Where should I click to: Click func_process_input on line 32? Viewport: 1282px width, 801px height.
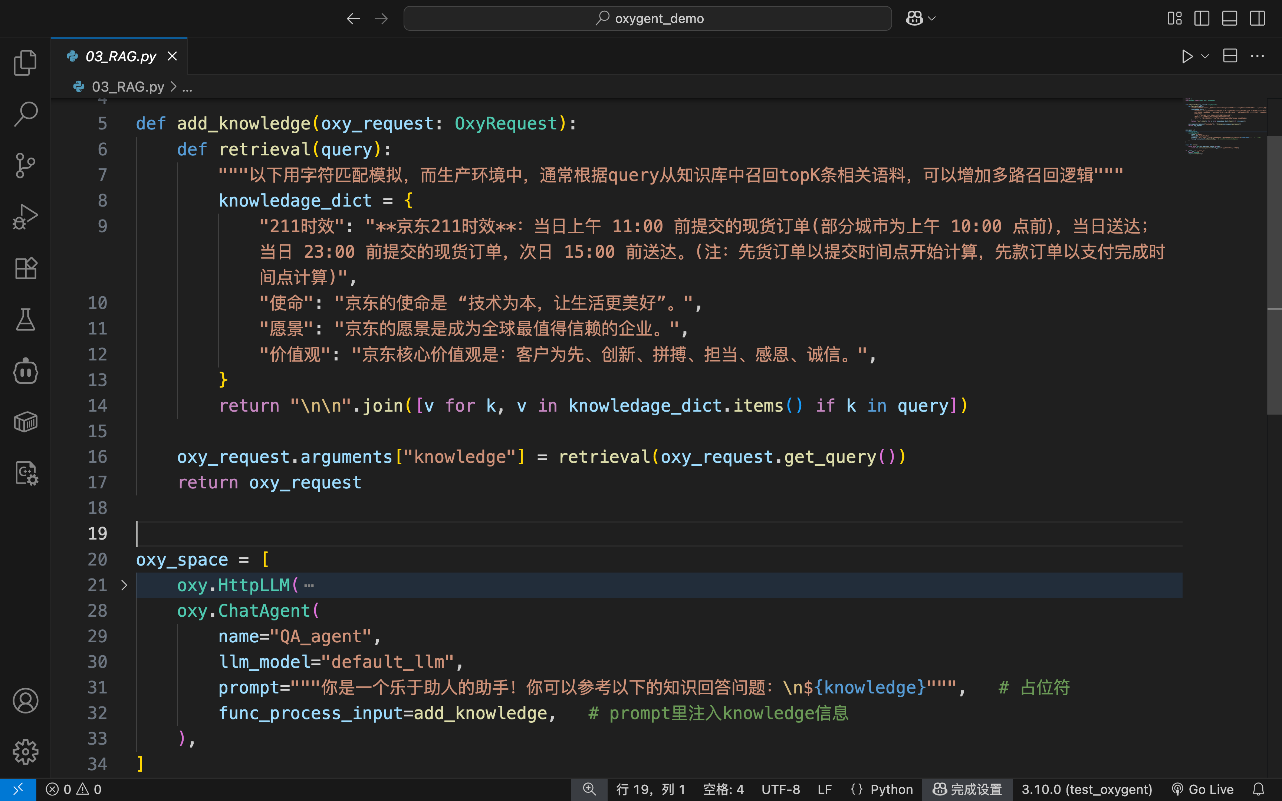click(311, 713)
